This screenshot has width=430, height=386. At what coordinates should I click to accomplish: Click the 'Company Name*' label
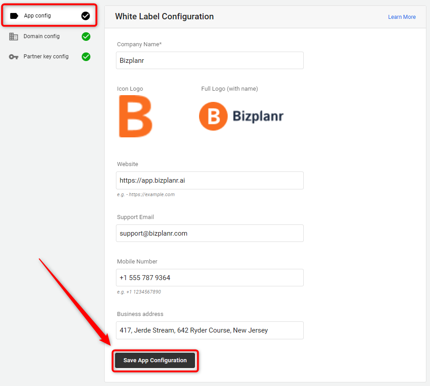click(x=139, y=44)
